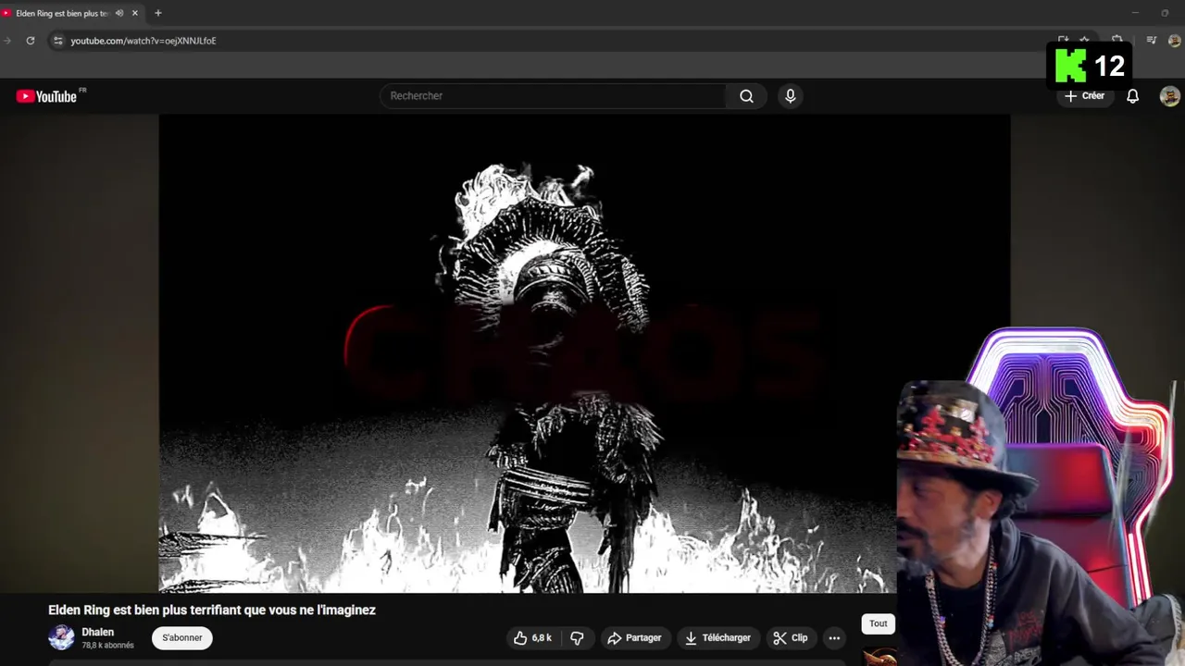Click the YouTube logo to go home
This screenshot has width=1185, height=666.
pos(46,96)
